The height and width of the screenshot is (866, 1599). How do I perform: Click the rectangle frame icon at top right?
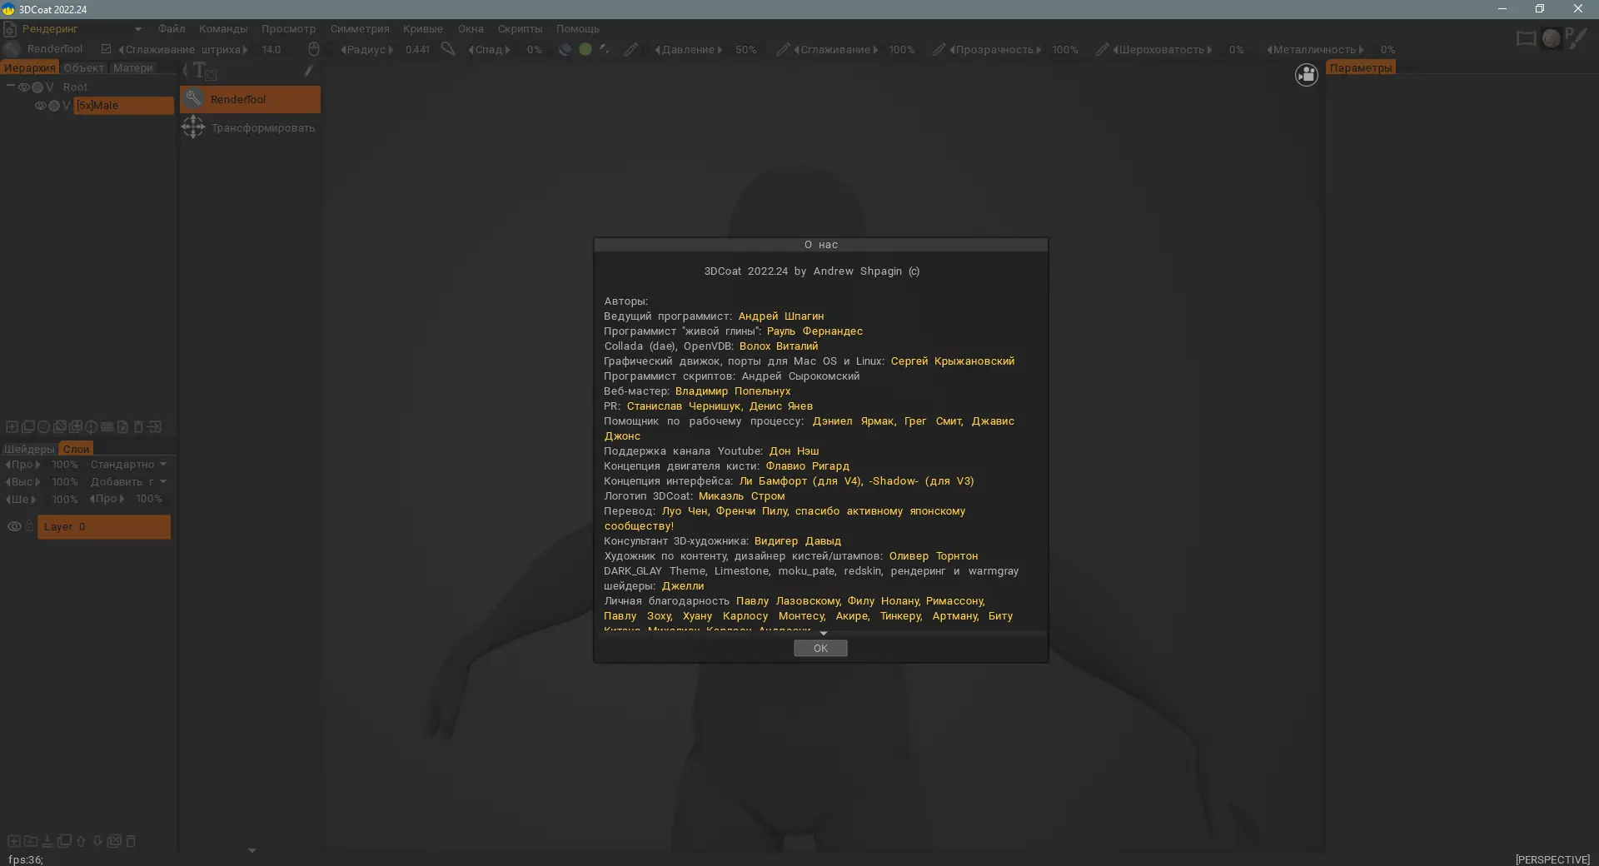coord(1526,38)
